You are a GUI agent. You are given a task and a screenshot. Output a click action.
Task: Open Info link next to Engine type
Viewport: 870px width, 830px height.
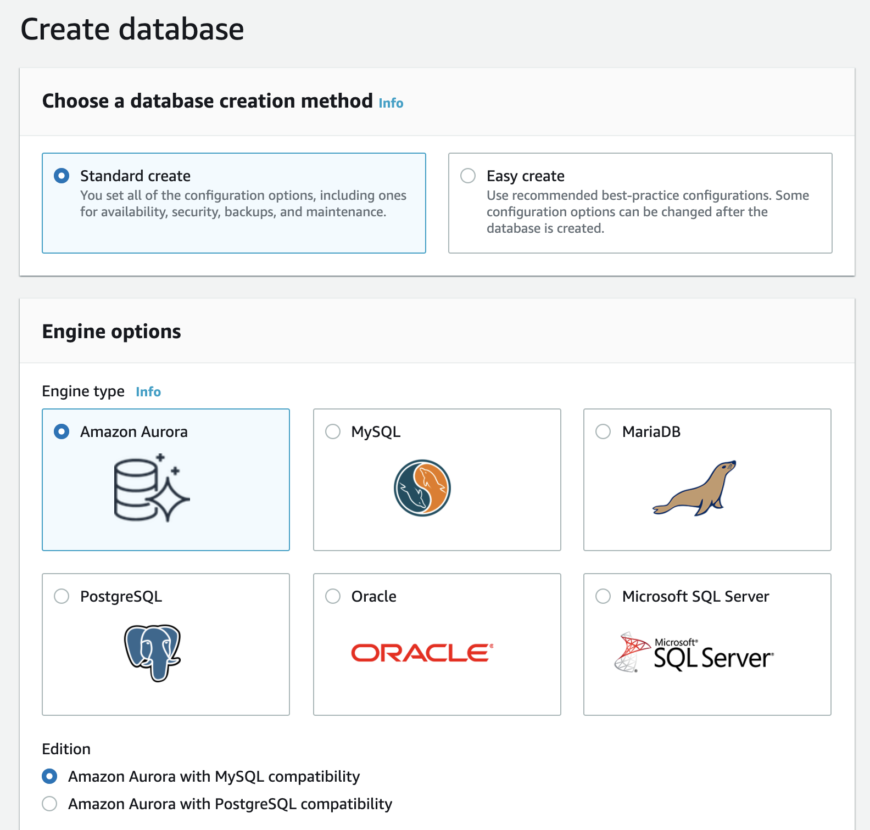(x=148, y=392)
